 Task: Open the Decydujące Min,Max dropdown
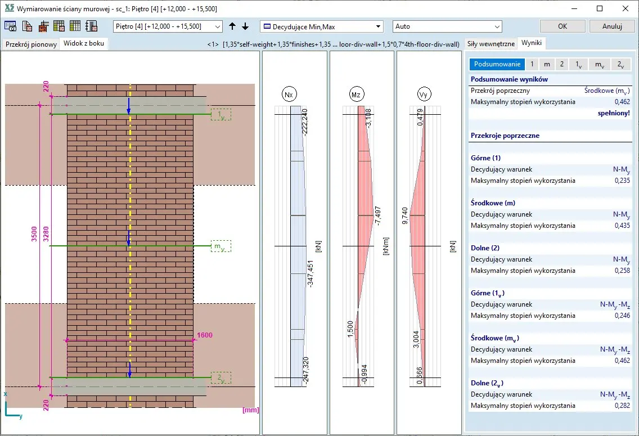pos(321,26)
